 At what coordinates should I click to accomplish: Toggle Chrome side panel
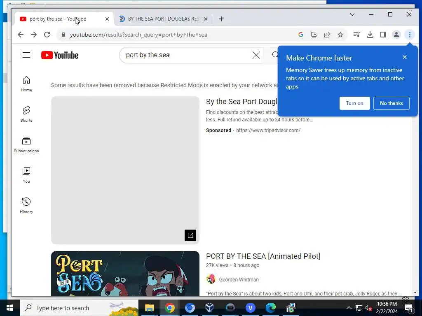point(383,35)
